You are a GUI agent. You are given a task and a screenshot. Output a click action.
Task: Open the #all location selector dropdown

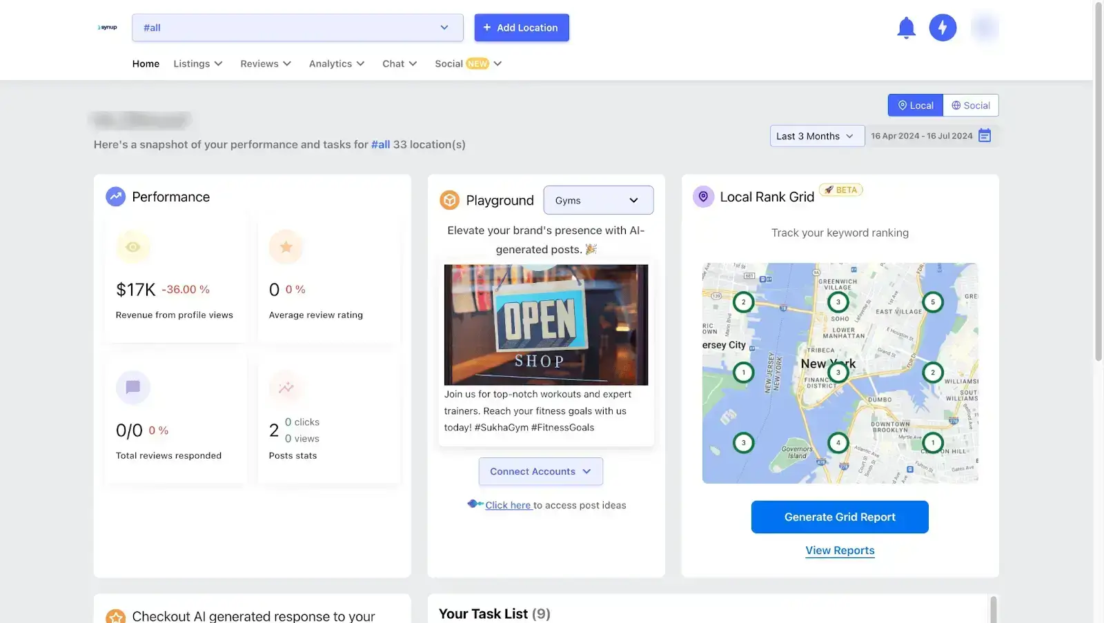coord(297,28)
